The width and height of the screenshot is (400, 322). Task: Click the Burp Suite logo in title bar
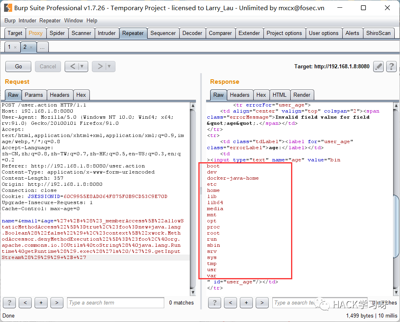[x=8, y=8]
